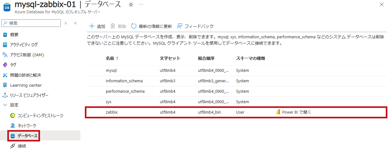388x150 pixels.
Task: Sort by the 名前 column header
Action: tap(112, 58)
